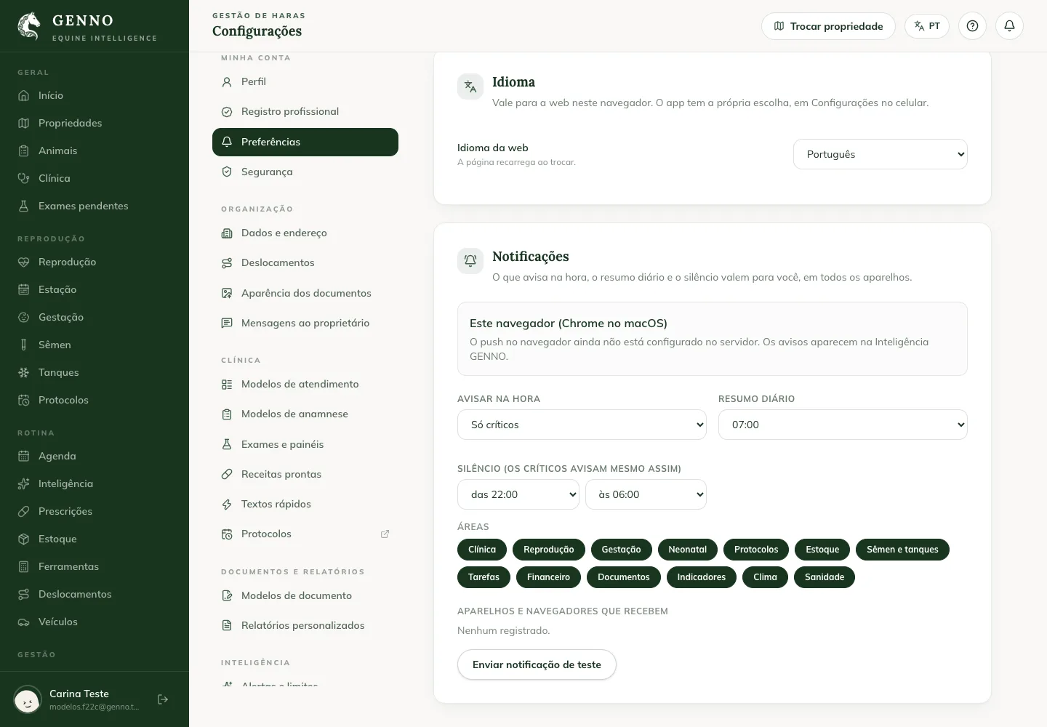The width and height of the screenshot is (1047, 727).
Task: Click the Animais clipboard icon
Action: click(x=24, y=150)
